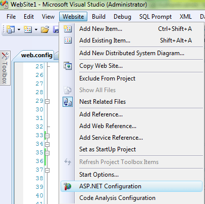Open ASP.NET Configuration
Viewport: 205px width, 204px height.
(x=132, y=186)
